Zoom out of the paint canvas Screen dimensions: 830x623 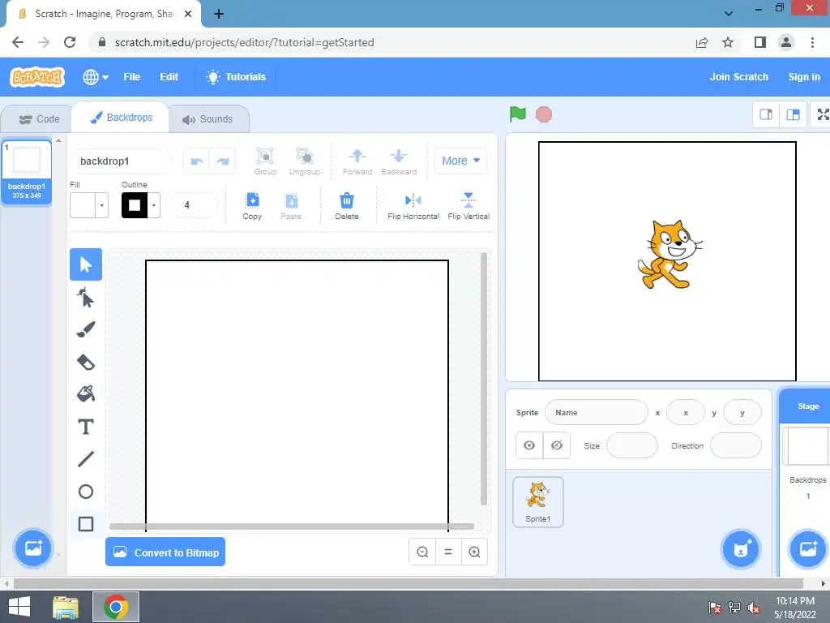422,552
